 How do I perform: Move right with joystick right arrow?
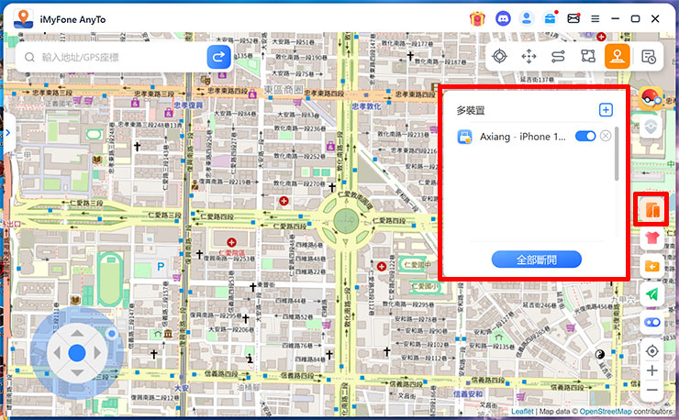pyautogui.click(x=97, y=353)
